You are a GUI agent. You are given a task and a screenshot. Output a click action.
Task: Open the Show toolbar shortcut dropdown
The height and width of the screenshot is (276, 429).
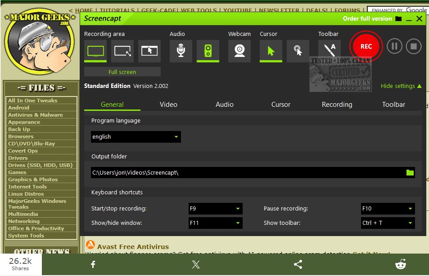(x=388, y=223)
